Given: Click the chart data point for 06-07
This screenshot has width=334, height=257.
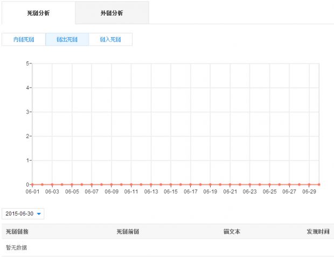Looking at the screenshot, I should point(92,184).
